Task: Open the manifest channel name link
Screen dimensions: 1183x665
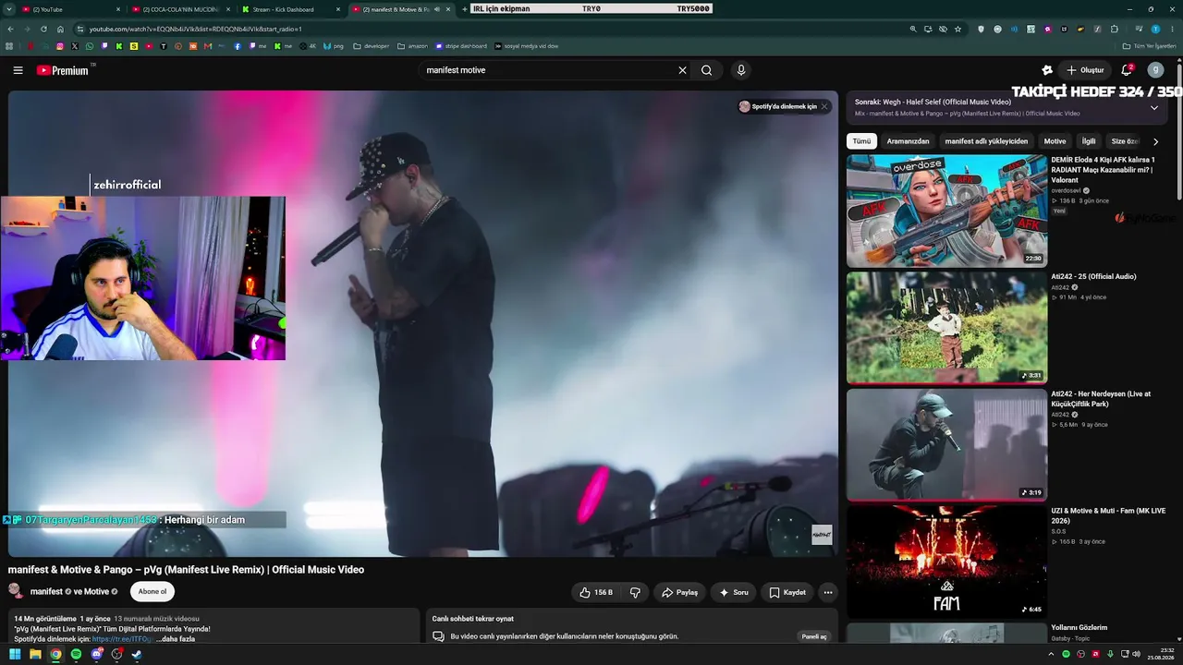Action: coord(47,592)
